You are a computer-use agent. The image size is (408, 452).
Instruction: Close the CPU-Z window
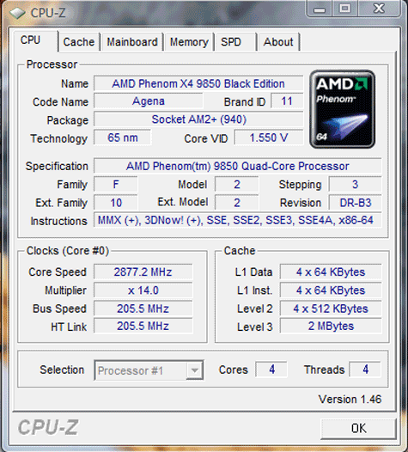(x=379, y=9)
